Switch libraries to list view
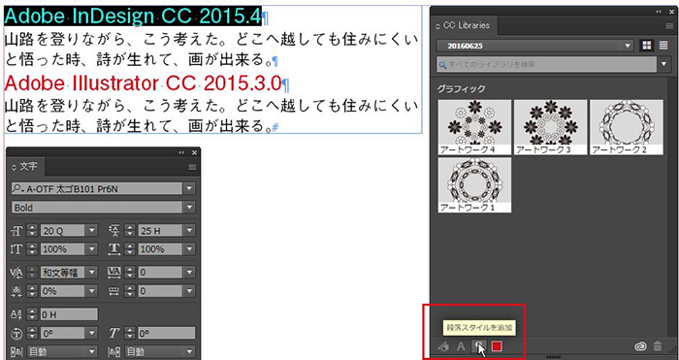 coord(663,46)
